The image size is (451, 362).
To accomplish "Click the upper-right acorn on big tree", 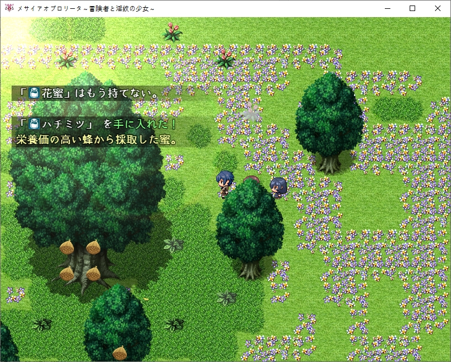I will point(93,247).
